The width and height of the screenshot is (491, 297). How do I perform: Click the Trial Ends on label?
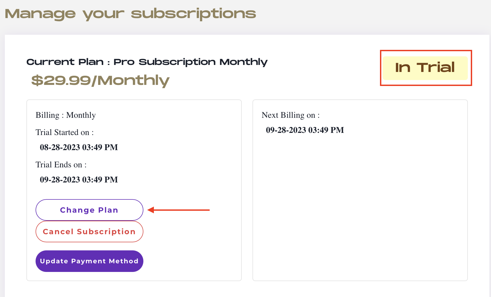click(x=61, y=165)
